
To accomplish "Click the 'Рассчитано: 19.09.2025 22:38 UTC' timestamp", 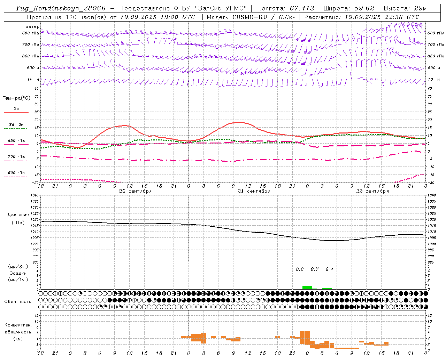I will pos(362,17).
